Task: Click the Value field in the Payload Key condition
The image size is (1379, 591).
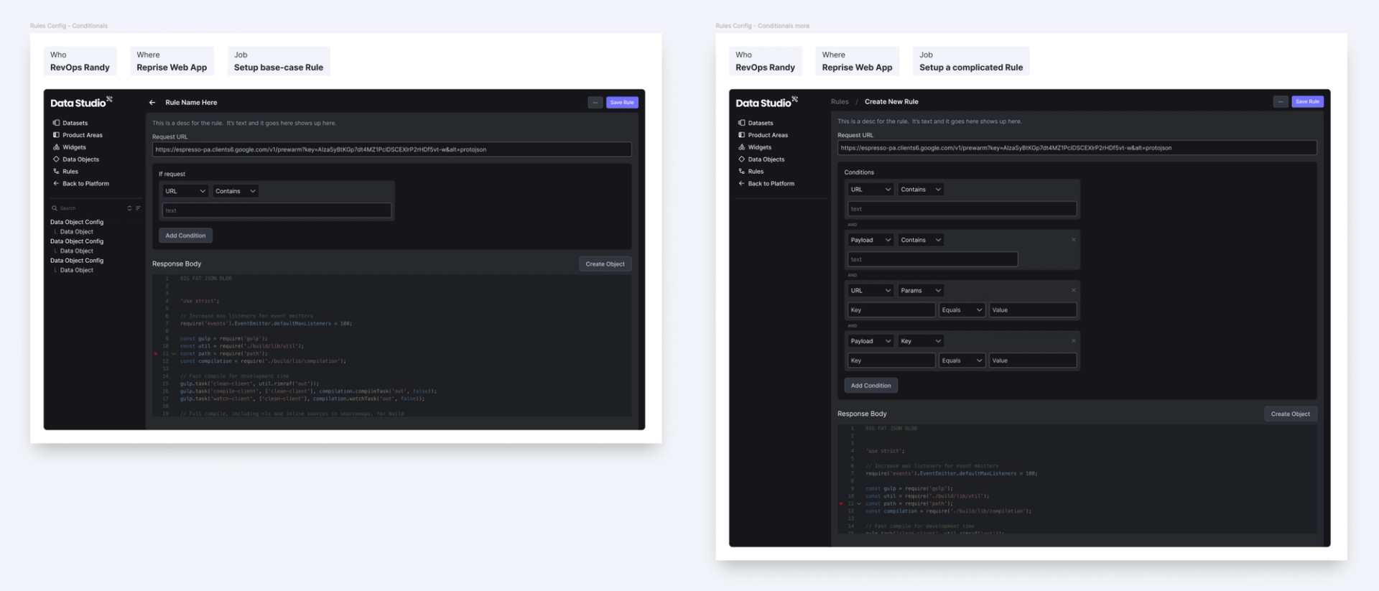Action: click(1033, 360)
